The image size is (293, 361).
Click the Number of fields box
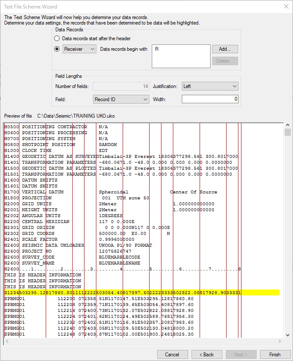[x=121, y=86]
